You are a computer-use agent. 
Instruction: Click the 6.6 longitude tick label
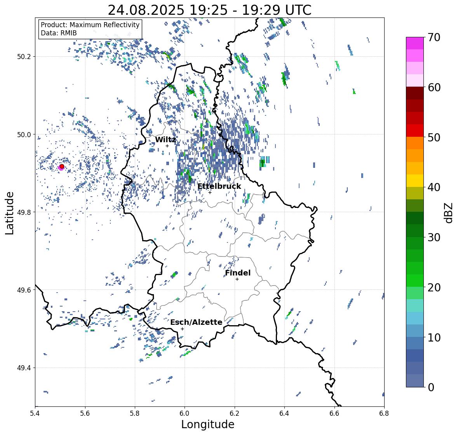click(334, 413)
